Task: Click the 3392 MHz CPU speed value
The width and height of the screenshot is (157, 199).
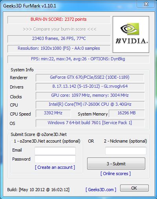Action: coord(53,113)
